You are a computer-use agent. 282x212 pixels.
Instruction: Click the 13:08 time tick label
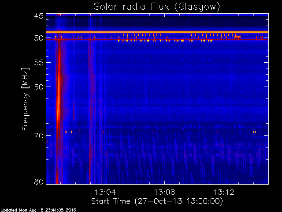pos(164,192)
